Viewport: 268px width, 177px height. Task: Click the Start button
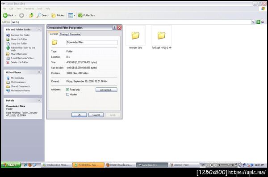[x=11, y=165]
